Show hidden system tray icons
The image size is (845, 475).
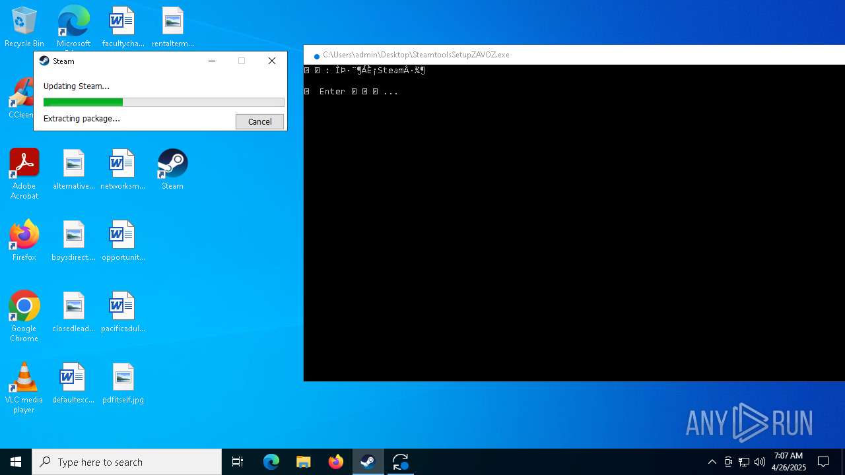[x=712, y=462]
